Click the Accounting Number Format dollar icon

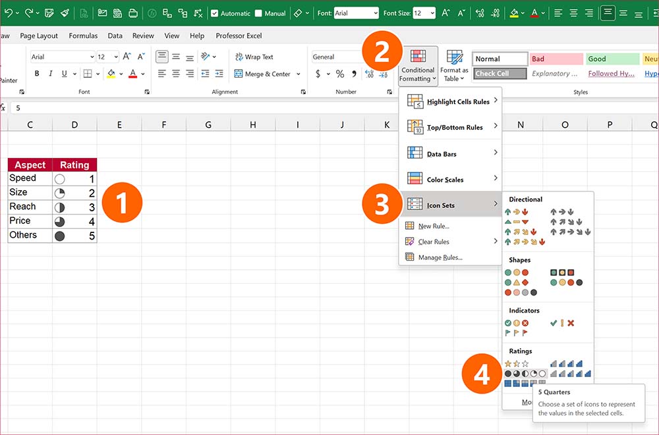click(318, 74)
